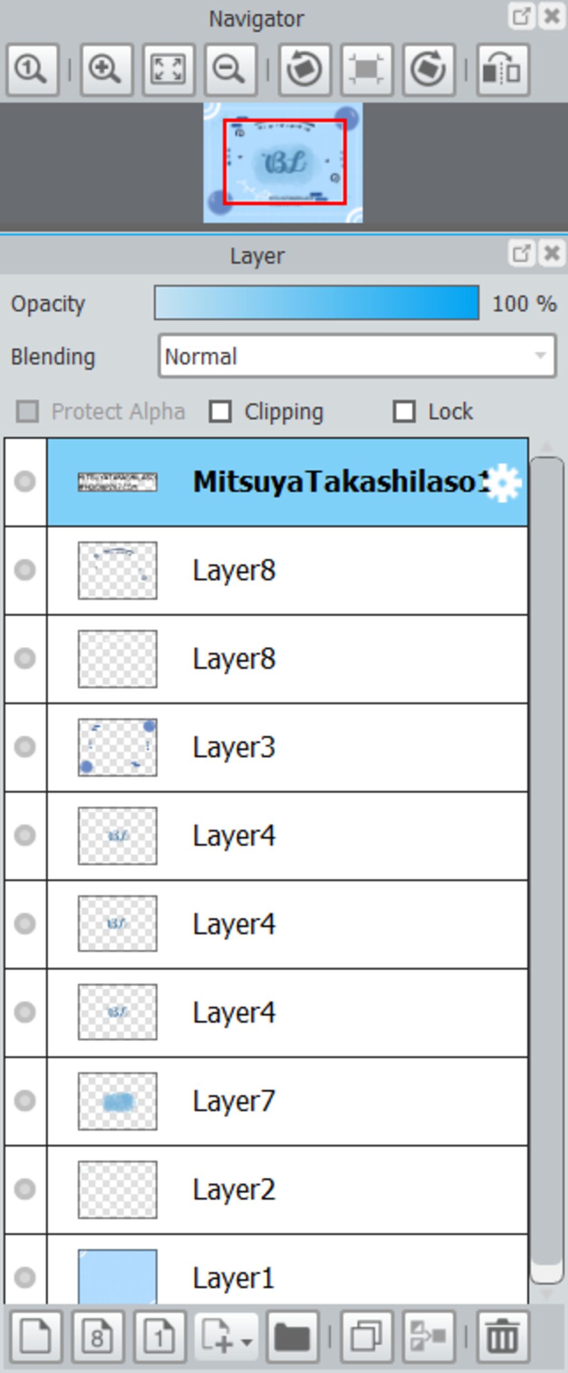This screenshot has width=568, height=1373.
Task: Delete layer with trash icon
Action: [503, 1337]
